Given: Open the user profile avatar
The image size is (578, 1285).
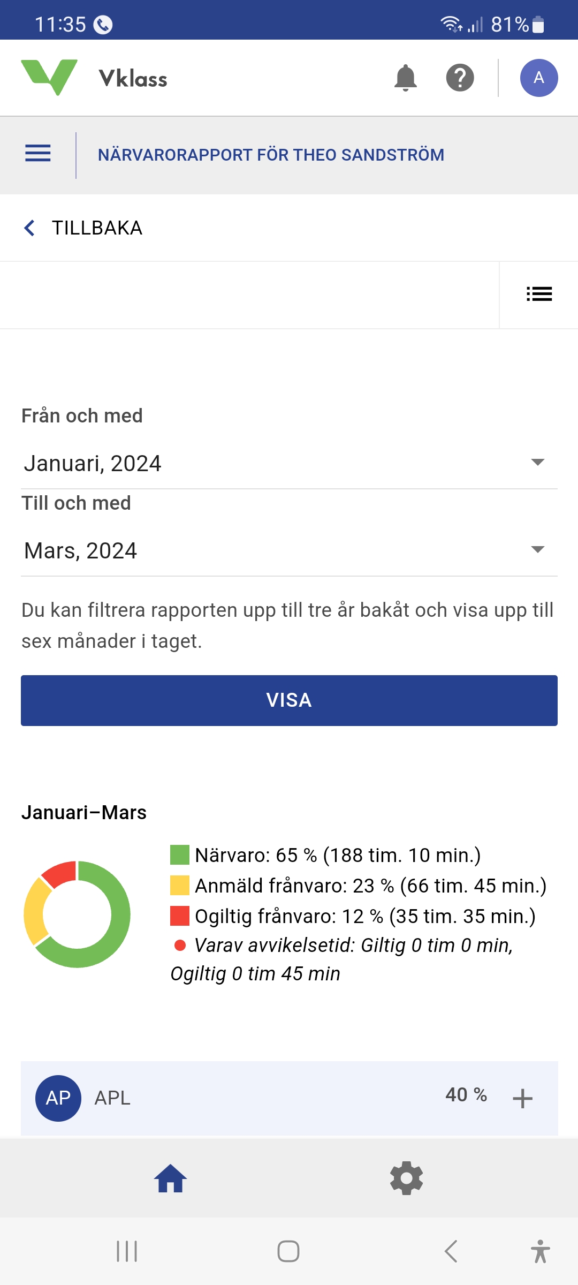Looking at the screenshot, I should 538,78.
